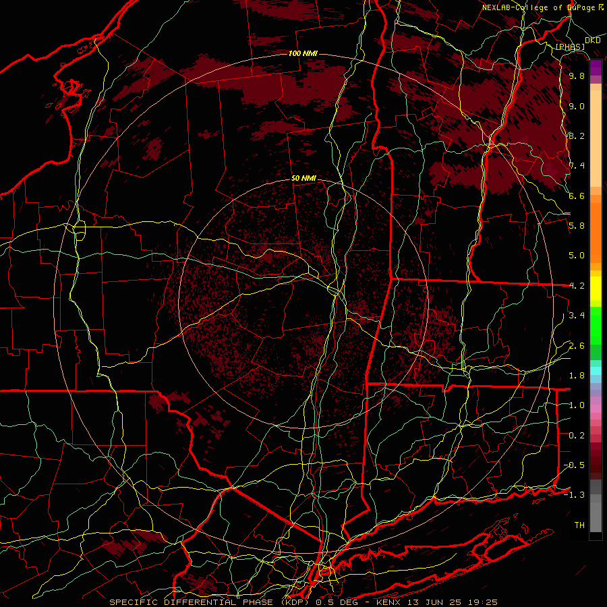
Task: Click the -1.3 scale value
Action: pos(575,495)
